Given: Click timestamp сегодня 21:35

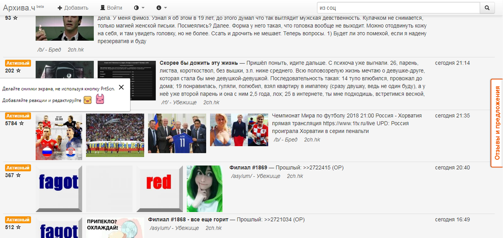Looking at the screenshot, I should point(452,116).
